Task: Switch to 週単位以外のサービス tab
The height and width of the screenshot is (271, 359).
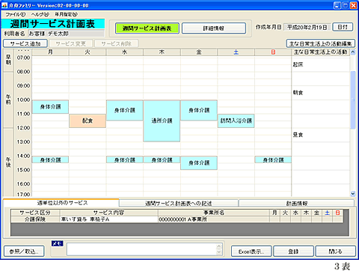Action: (x=61, y=203)
